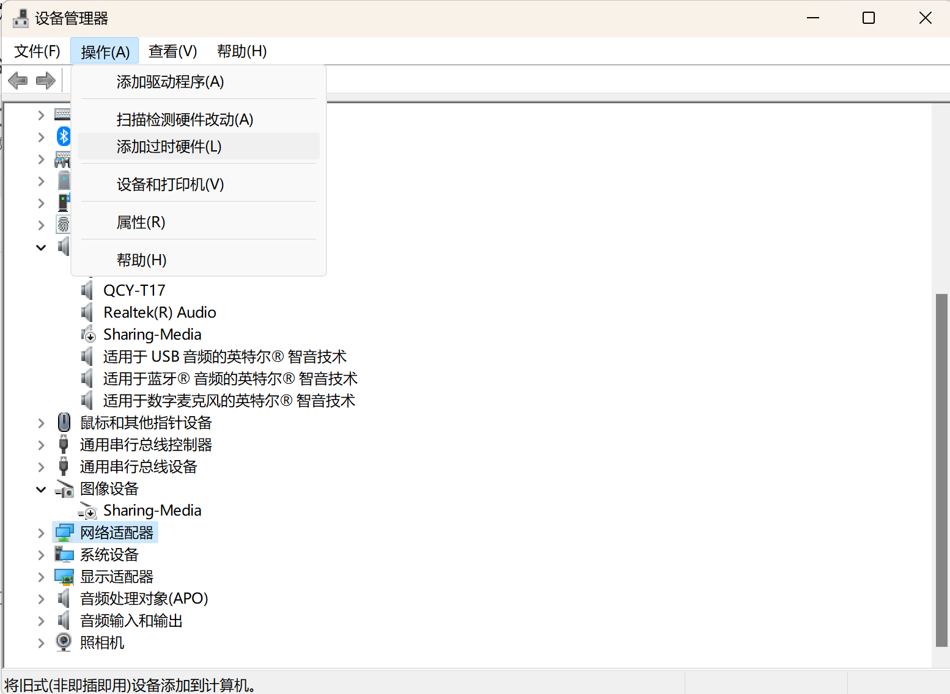The width and height of the screenshot is (950, 694).
Task: Click the back arrow toolbar icon
Action: click(18, 80)
